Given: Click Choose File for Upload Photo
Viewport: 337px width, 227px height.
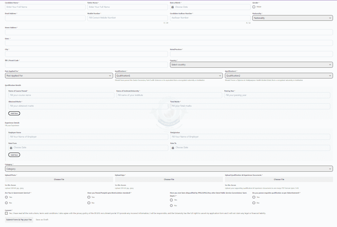Looking at the screenshot, I should [x=59, y=179].
